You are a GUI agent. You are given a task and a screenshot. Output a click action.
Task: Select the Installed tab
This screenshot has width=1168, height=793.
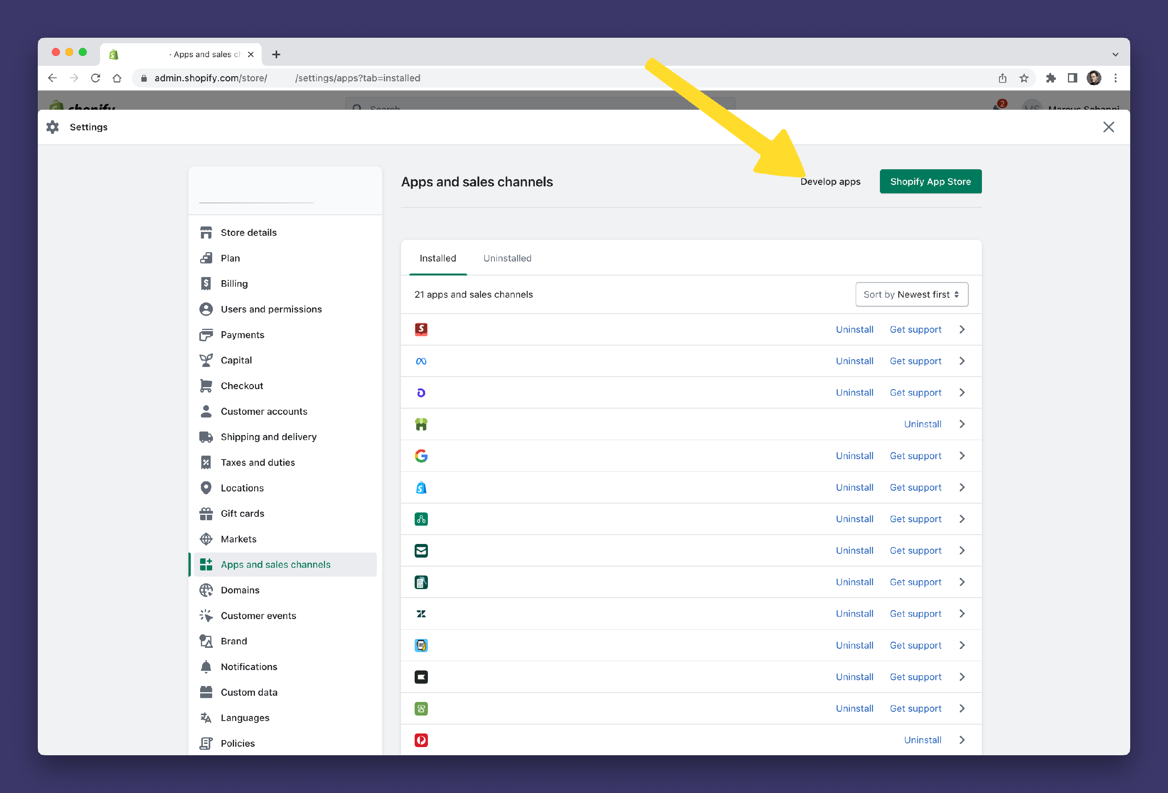(438, 258)
